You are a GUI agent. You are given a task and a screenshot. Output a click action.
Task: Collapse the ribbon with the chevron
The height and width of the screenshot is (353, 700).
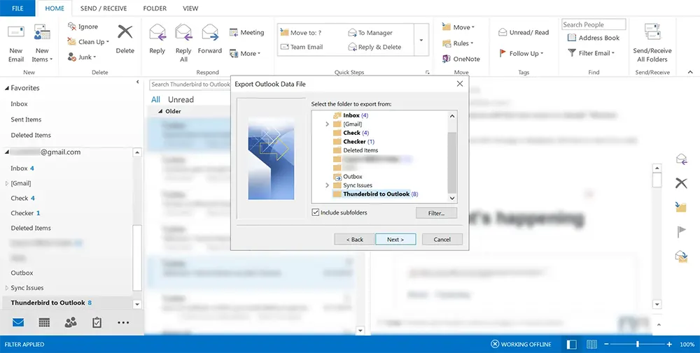(690, 72)
